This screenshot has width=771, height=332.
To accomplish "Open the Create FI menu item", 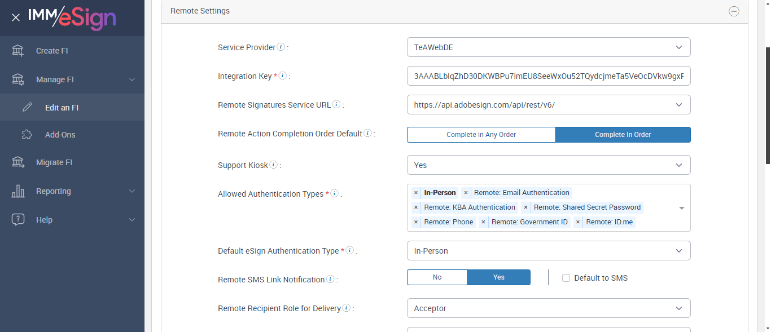I will pos(51,51).
